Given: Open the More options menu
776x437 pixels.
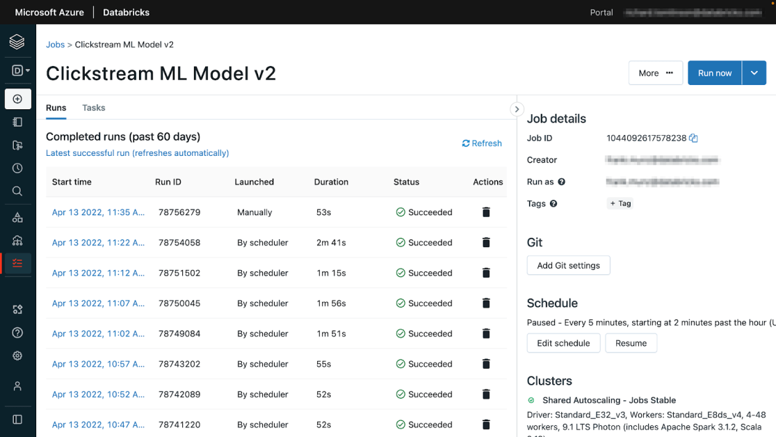Looking at the screenshot, I should (655, 73).
